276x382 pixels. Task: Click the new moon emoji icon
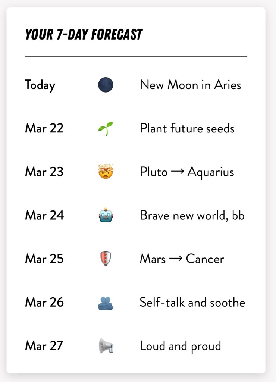coord(106,85)
